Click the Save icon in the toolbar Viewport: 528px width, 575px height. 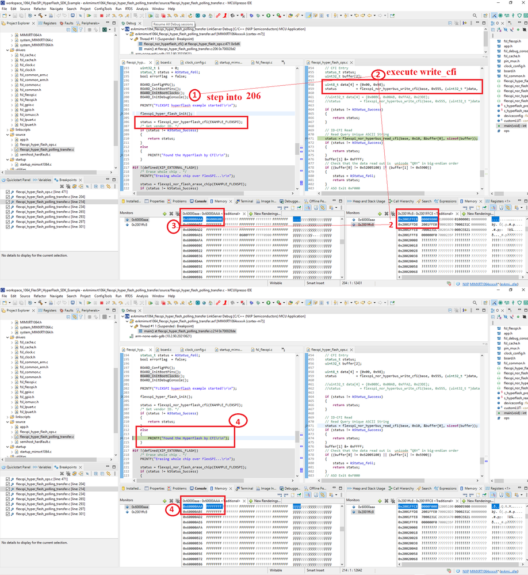click(x=14, y=15)
